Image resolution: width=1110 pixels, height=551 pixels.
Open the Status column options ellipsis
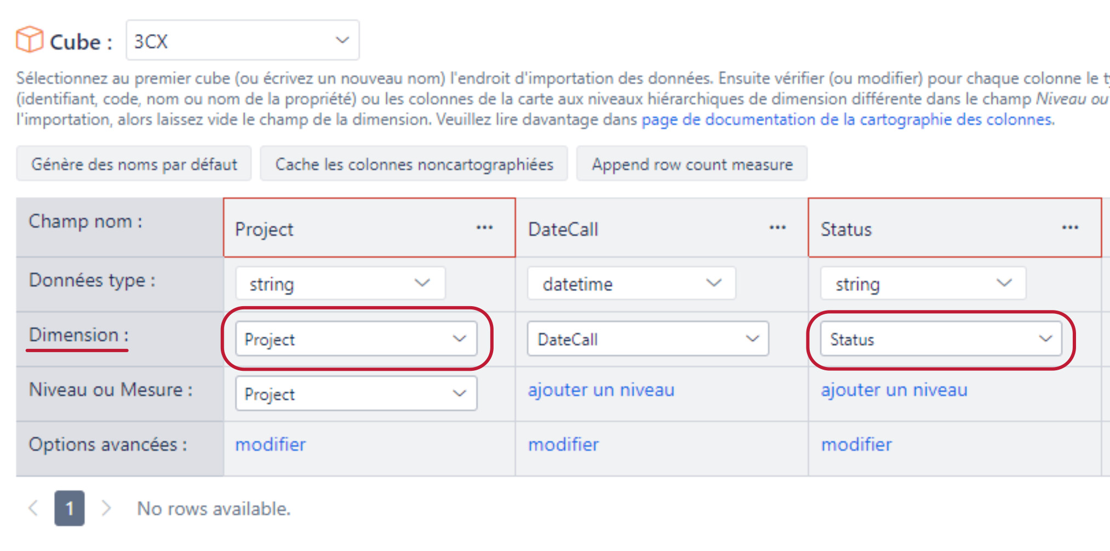pyautogui.click(x=1070, y=228)
